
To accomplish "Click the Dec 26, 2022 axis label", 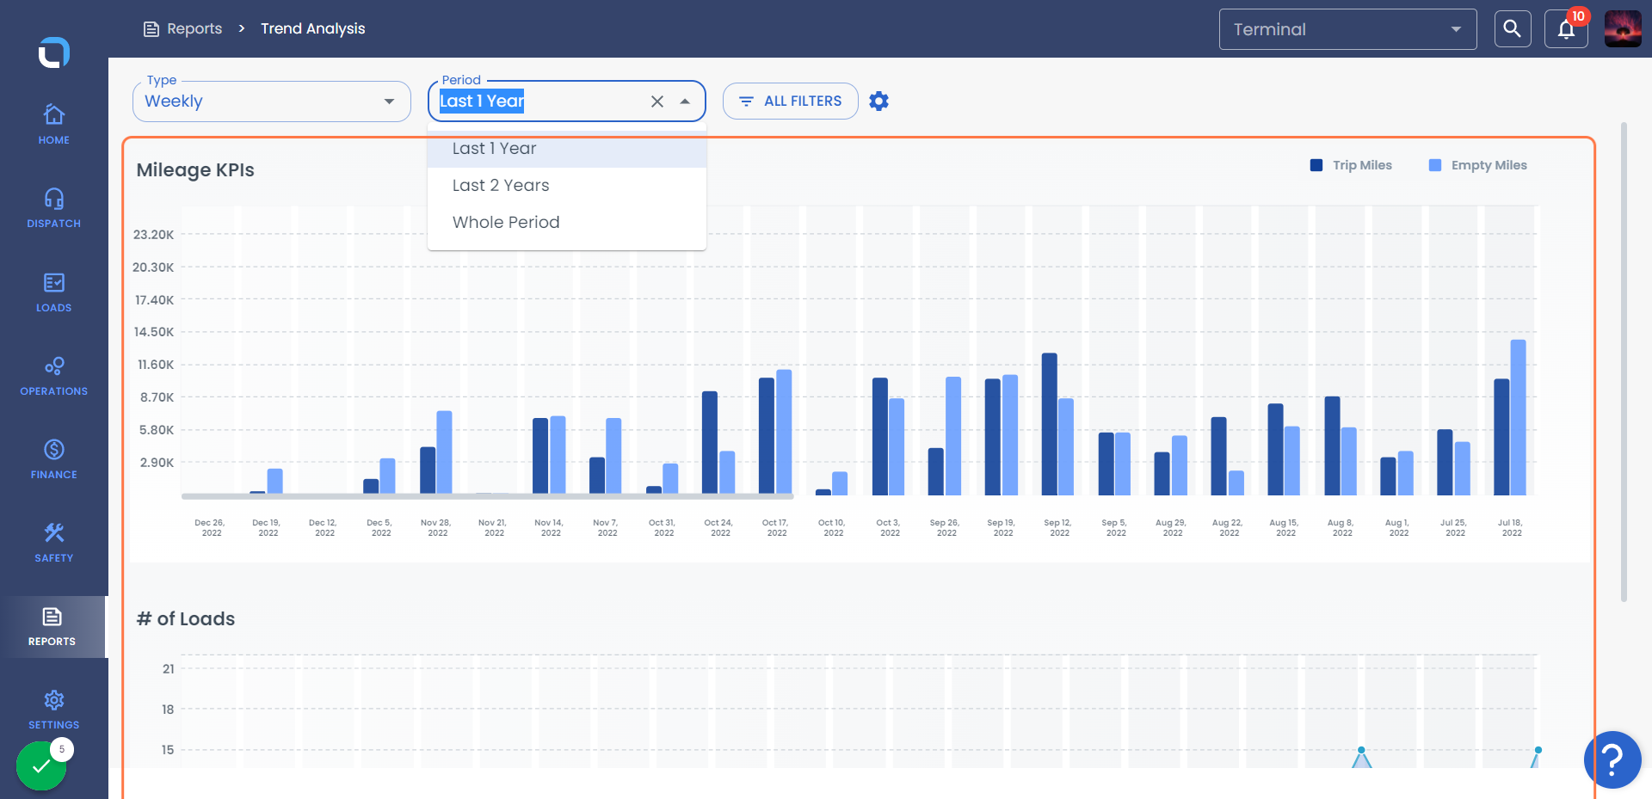I will coord(211,528).
